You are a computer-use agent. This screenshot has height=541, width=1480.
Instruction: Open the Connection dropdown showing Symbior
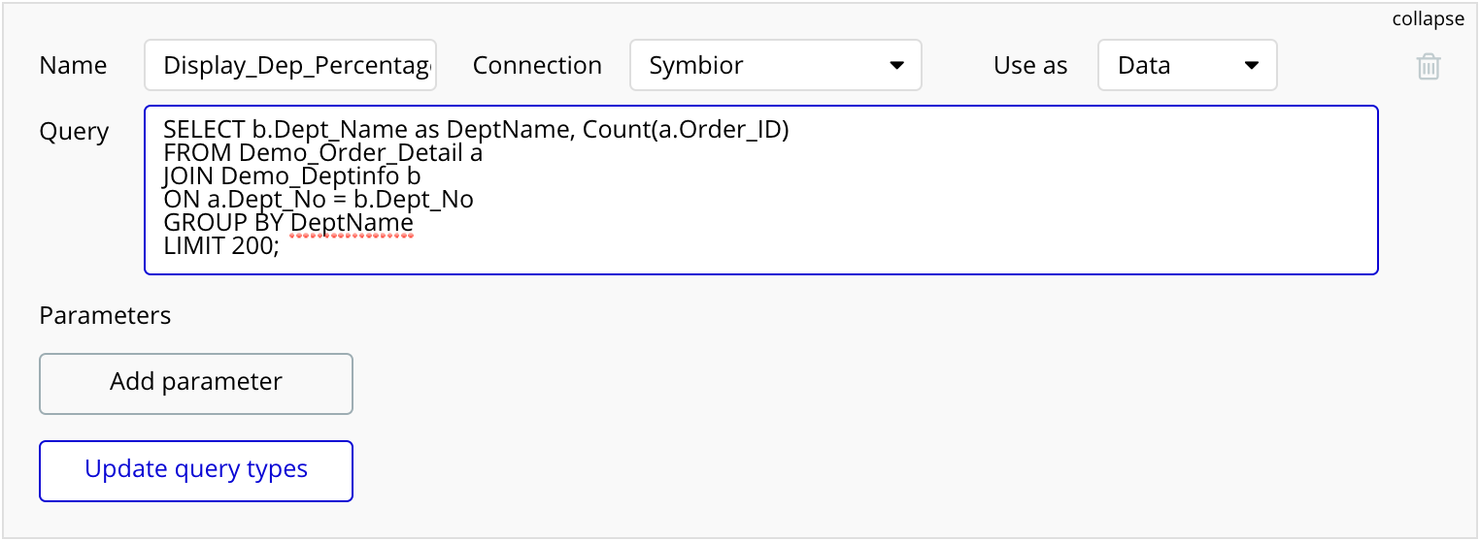click(x=775, y=66)
